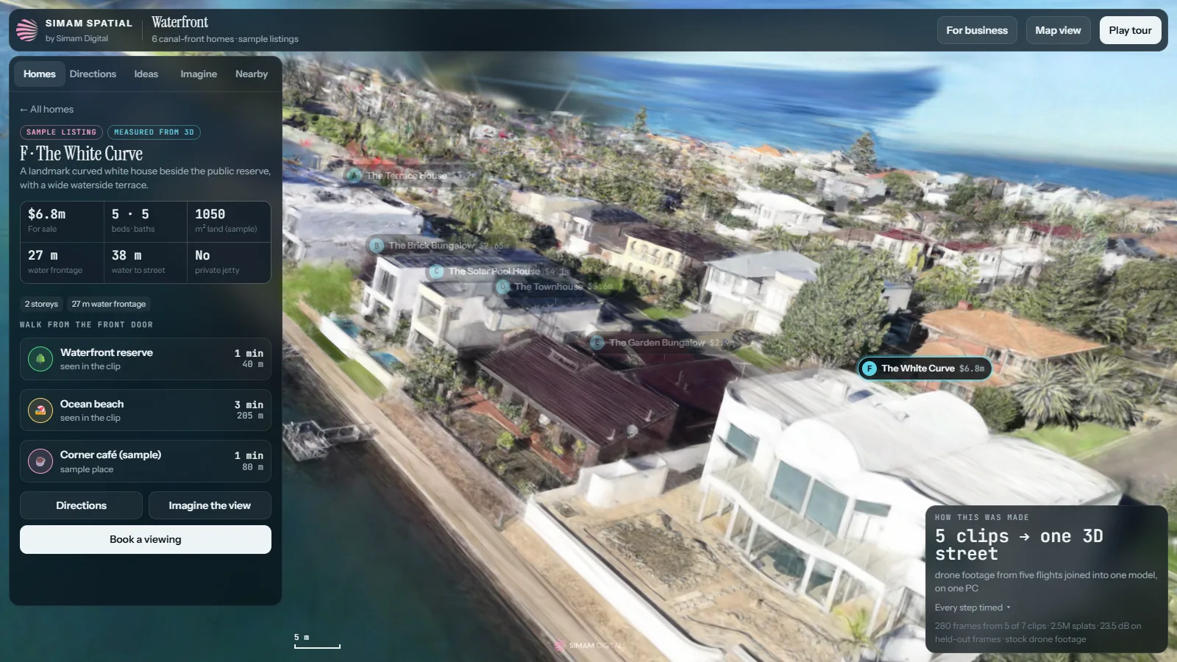1177x662 pixels.
Task: Select map marker C The Solar Pool House
Action: (500, 271)
